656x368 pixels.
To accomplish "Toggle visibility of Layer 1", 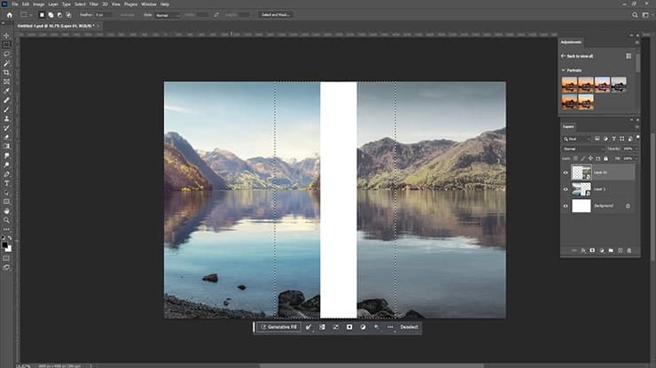I will point(566,189).
